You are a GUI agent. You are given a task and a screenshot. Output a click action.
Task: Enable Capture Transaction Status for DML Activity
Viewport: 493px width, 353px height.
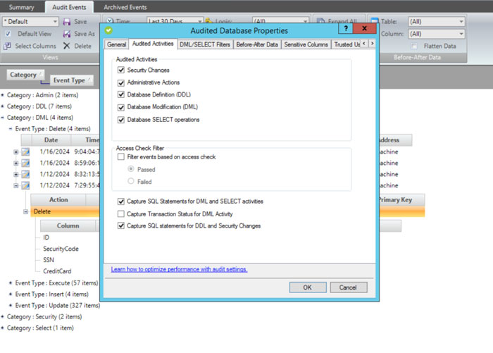(x=122, y=213)
